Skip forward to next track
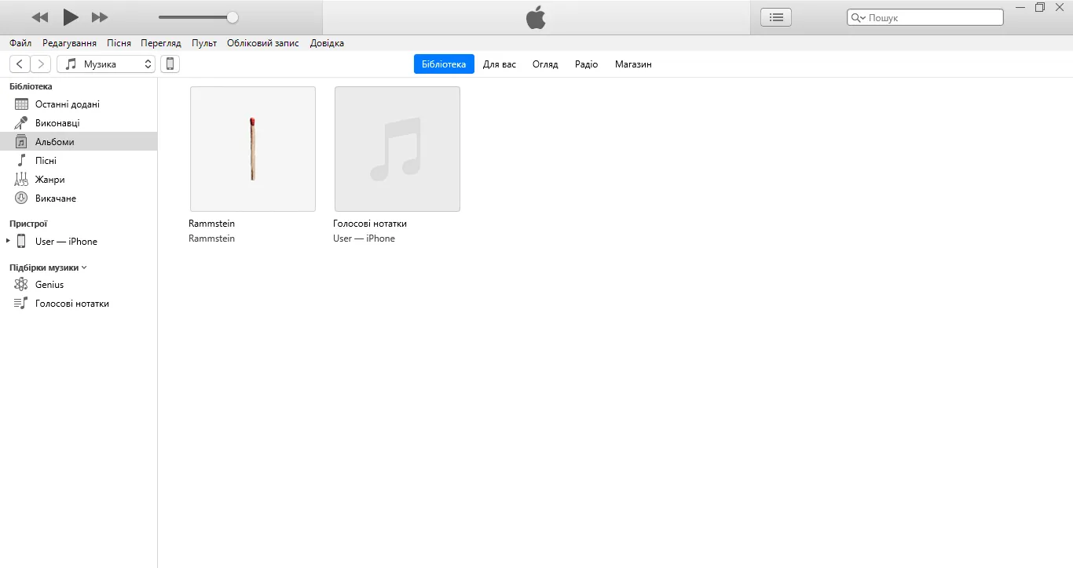This screenshot has height=568, width=1073. pyautogui.click(x=100, y=17)
